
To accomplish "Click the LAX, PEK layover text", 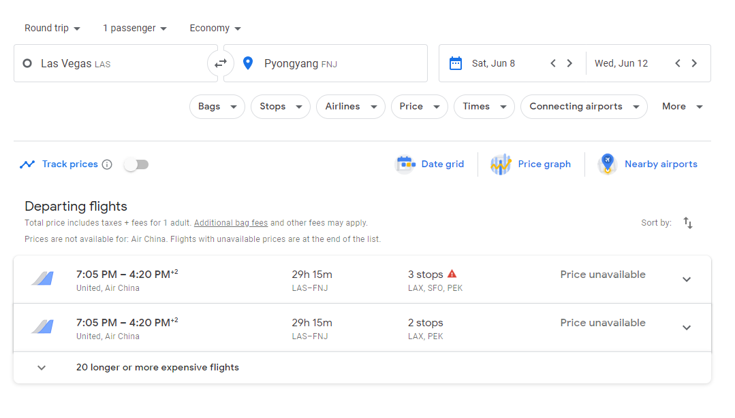I will click(425, 336).
